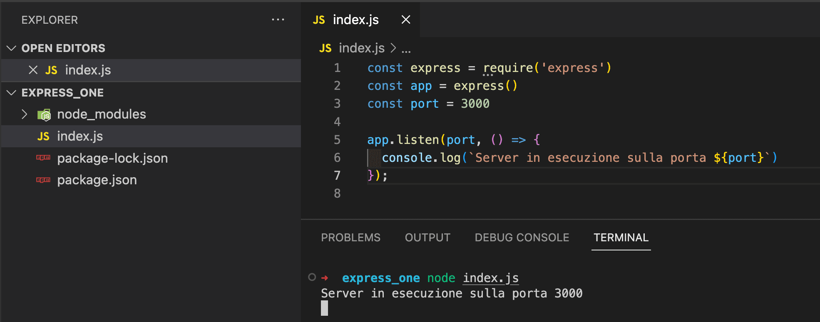Click 'require' on line 1
820x322 pixels.
pyautogui.click(x=508, y=68)
